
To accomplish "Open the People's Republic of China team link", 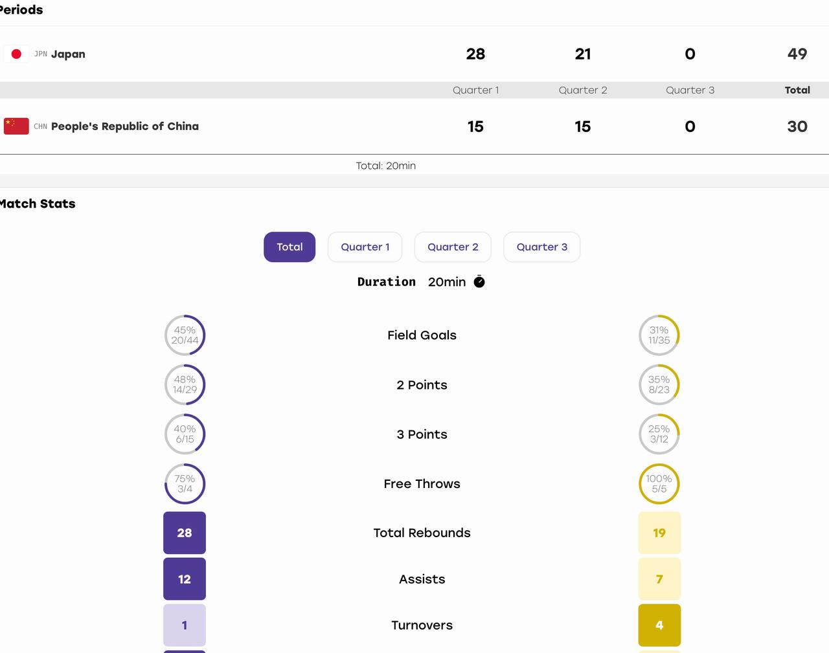I will 125,126.
